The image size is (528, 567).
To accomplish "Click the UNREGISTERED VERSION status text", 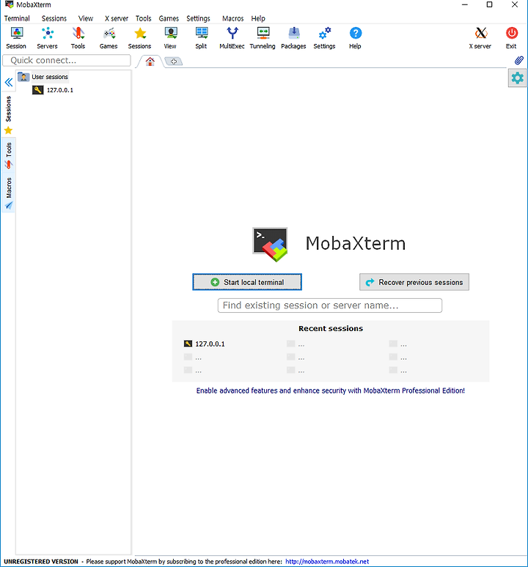I will [x=41, y=562].
